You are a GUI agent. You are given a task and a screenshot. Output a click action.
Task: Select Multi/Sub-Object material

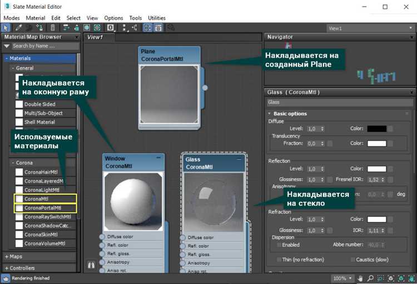(45, 113)
